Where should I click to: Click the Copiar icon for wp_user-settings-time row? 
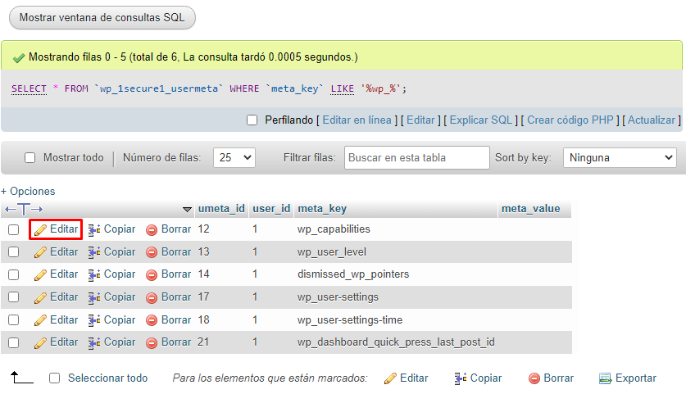click(x=94, y=320)
